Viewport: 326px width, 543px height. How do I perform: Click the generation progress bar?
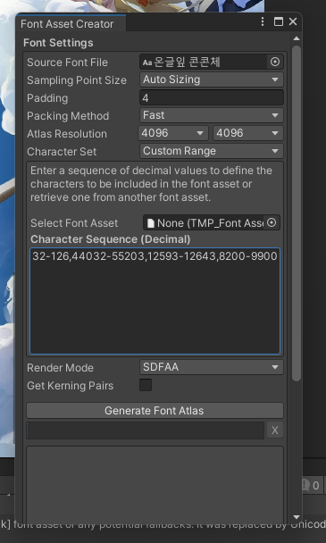tap(146, 430)
